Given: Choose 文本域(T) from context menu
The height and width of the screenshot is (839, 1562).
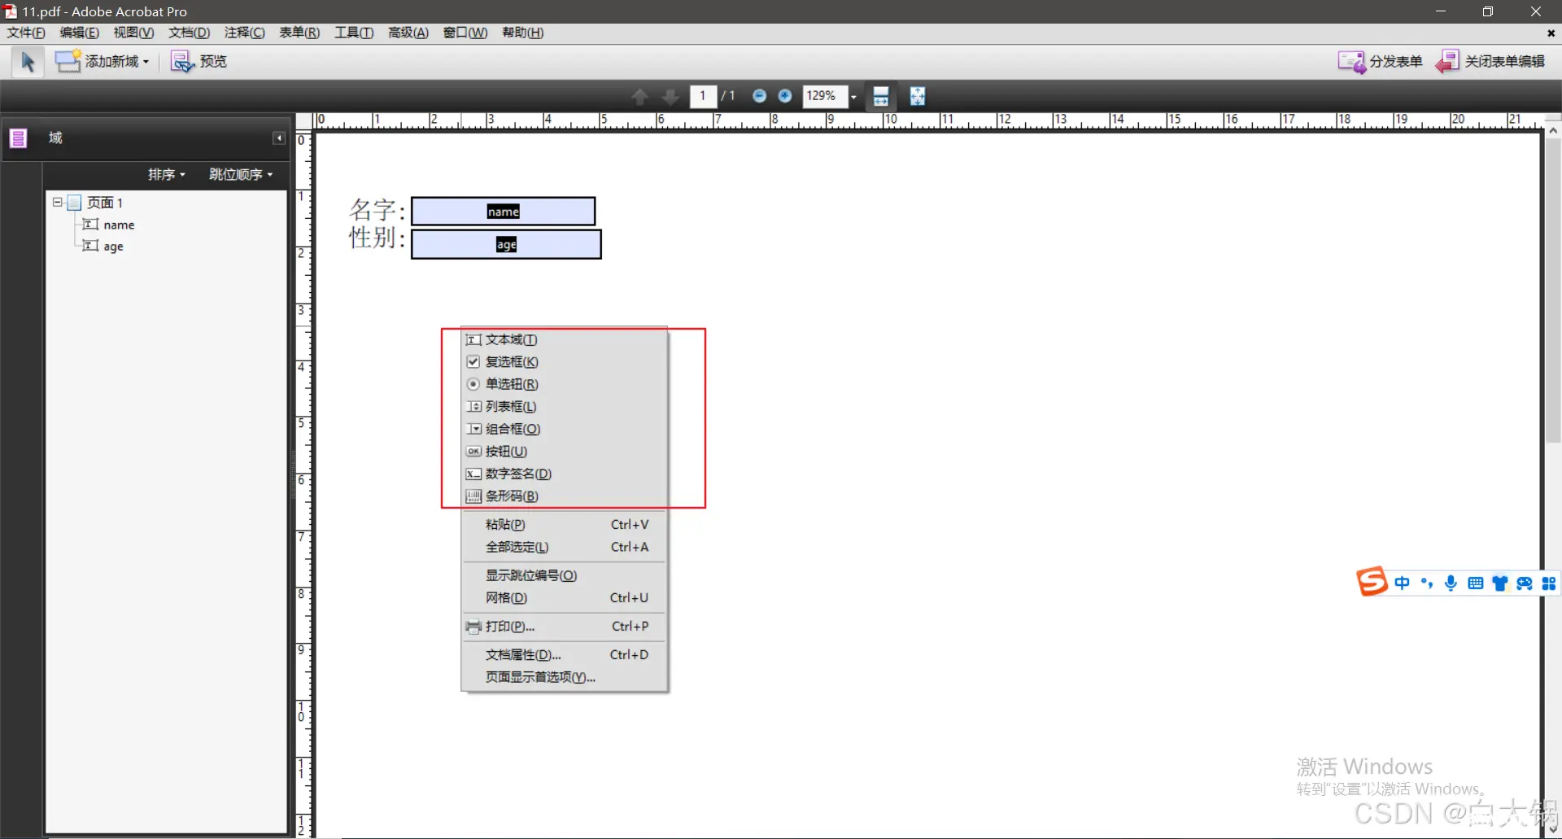Looking at the screenshot, I should point(564,340).
